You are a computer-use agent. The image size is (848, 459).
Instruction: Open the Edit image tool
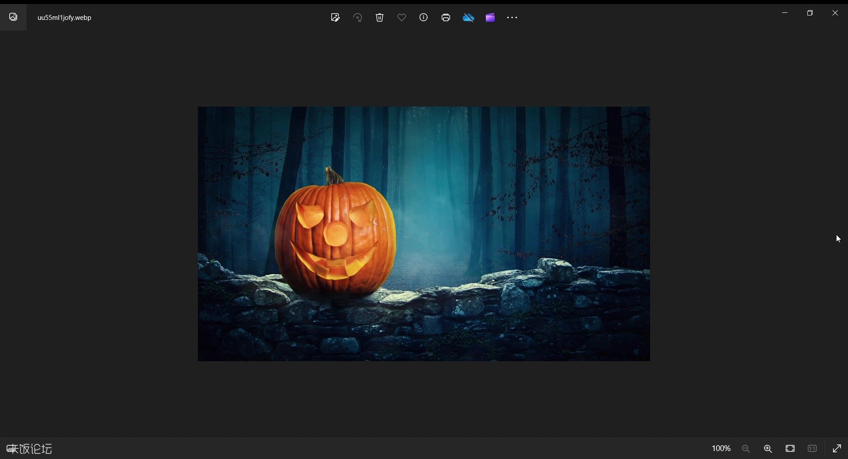coord(335,18)
